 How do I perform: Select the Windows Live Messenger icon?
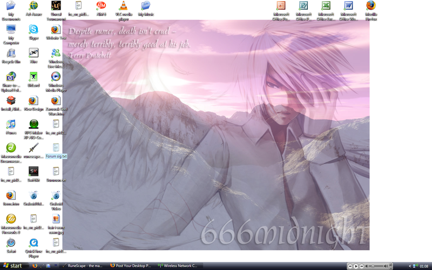[56, 58]
